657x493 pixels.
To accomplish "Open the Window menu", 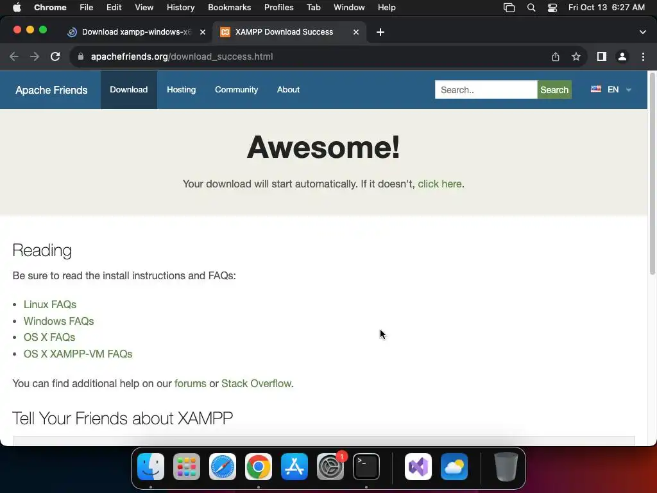I will tap(349, 8).
